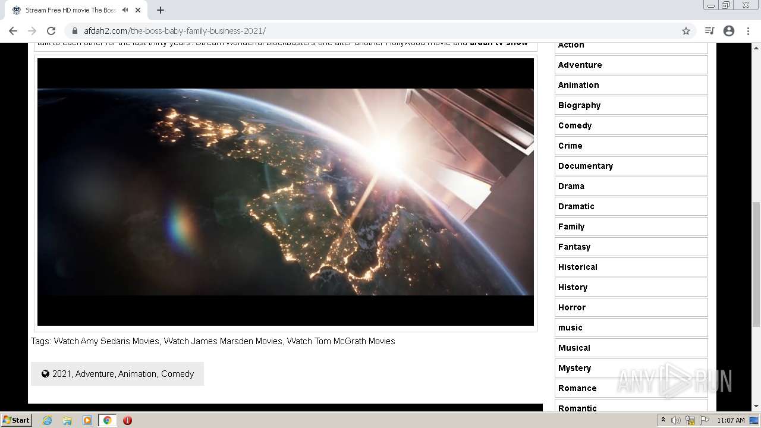Open the 2021 year category
Image resolution: width=761 pixels, height=428 pixels.
(61, 374)
